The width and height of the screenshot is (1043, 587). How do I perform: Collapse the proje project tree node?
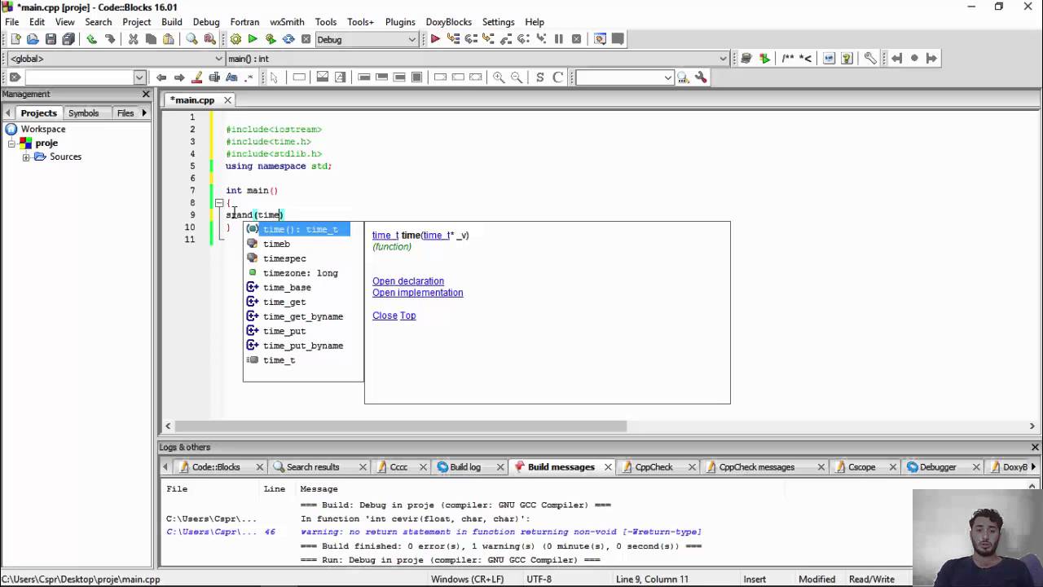[12, 143]
